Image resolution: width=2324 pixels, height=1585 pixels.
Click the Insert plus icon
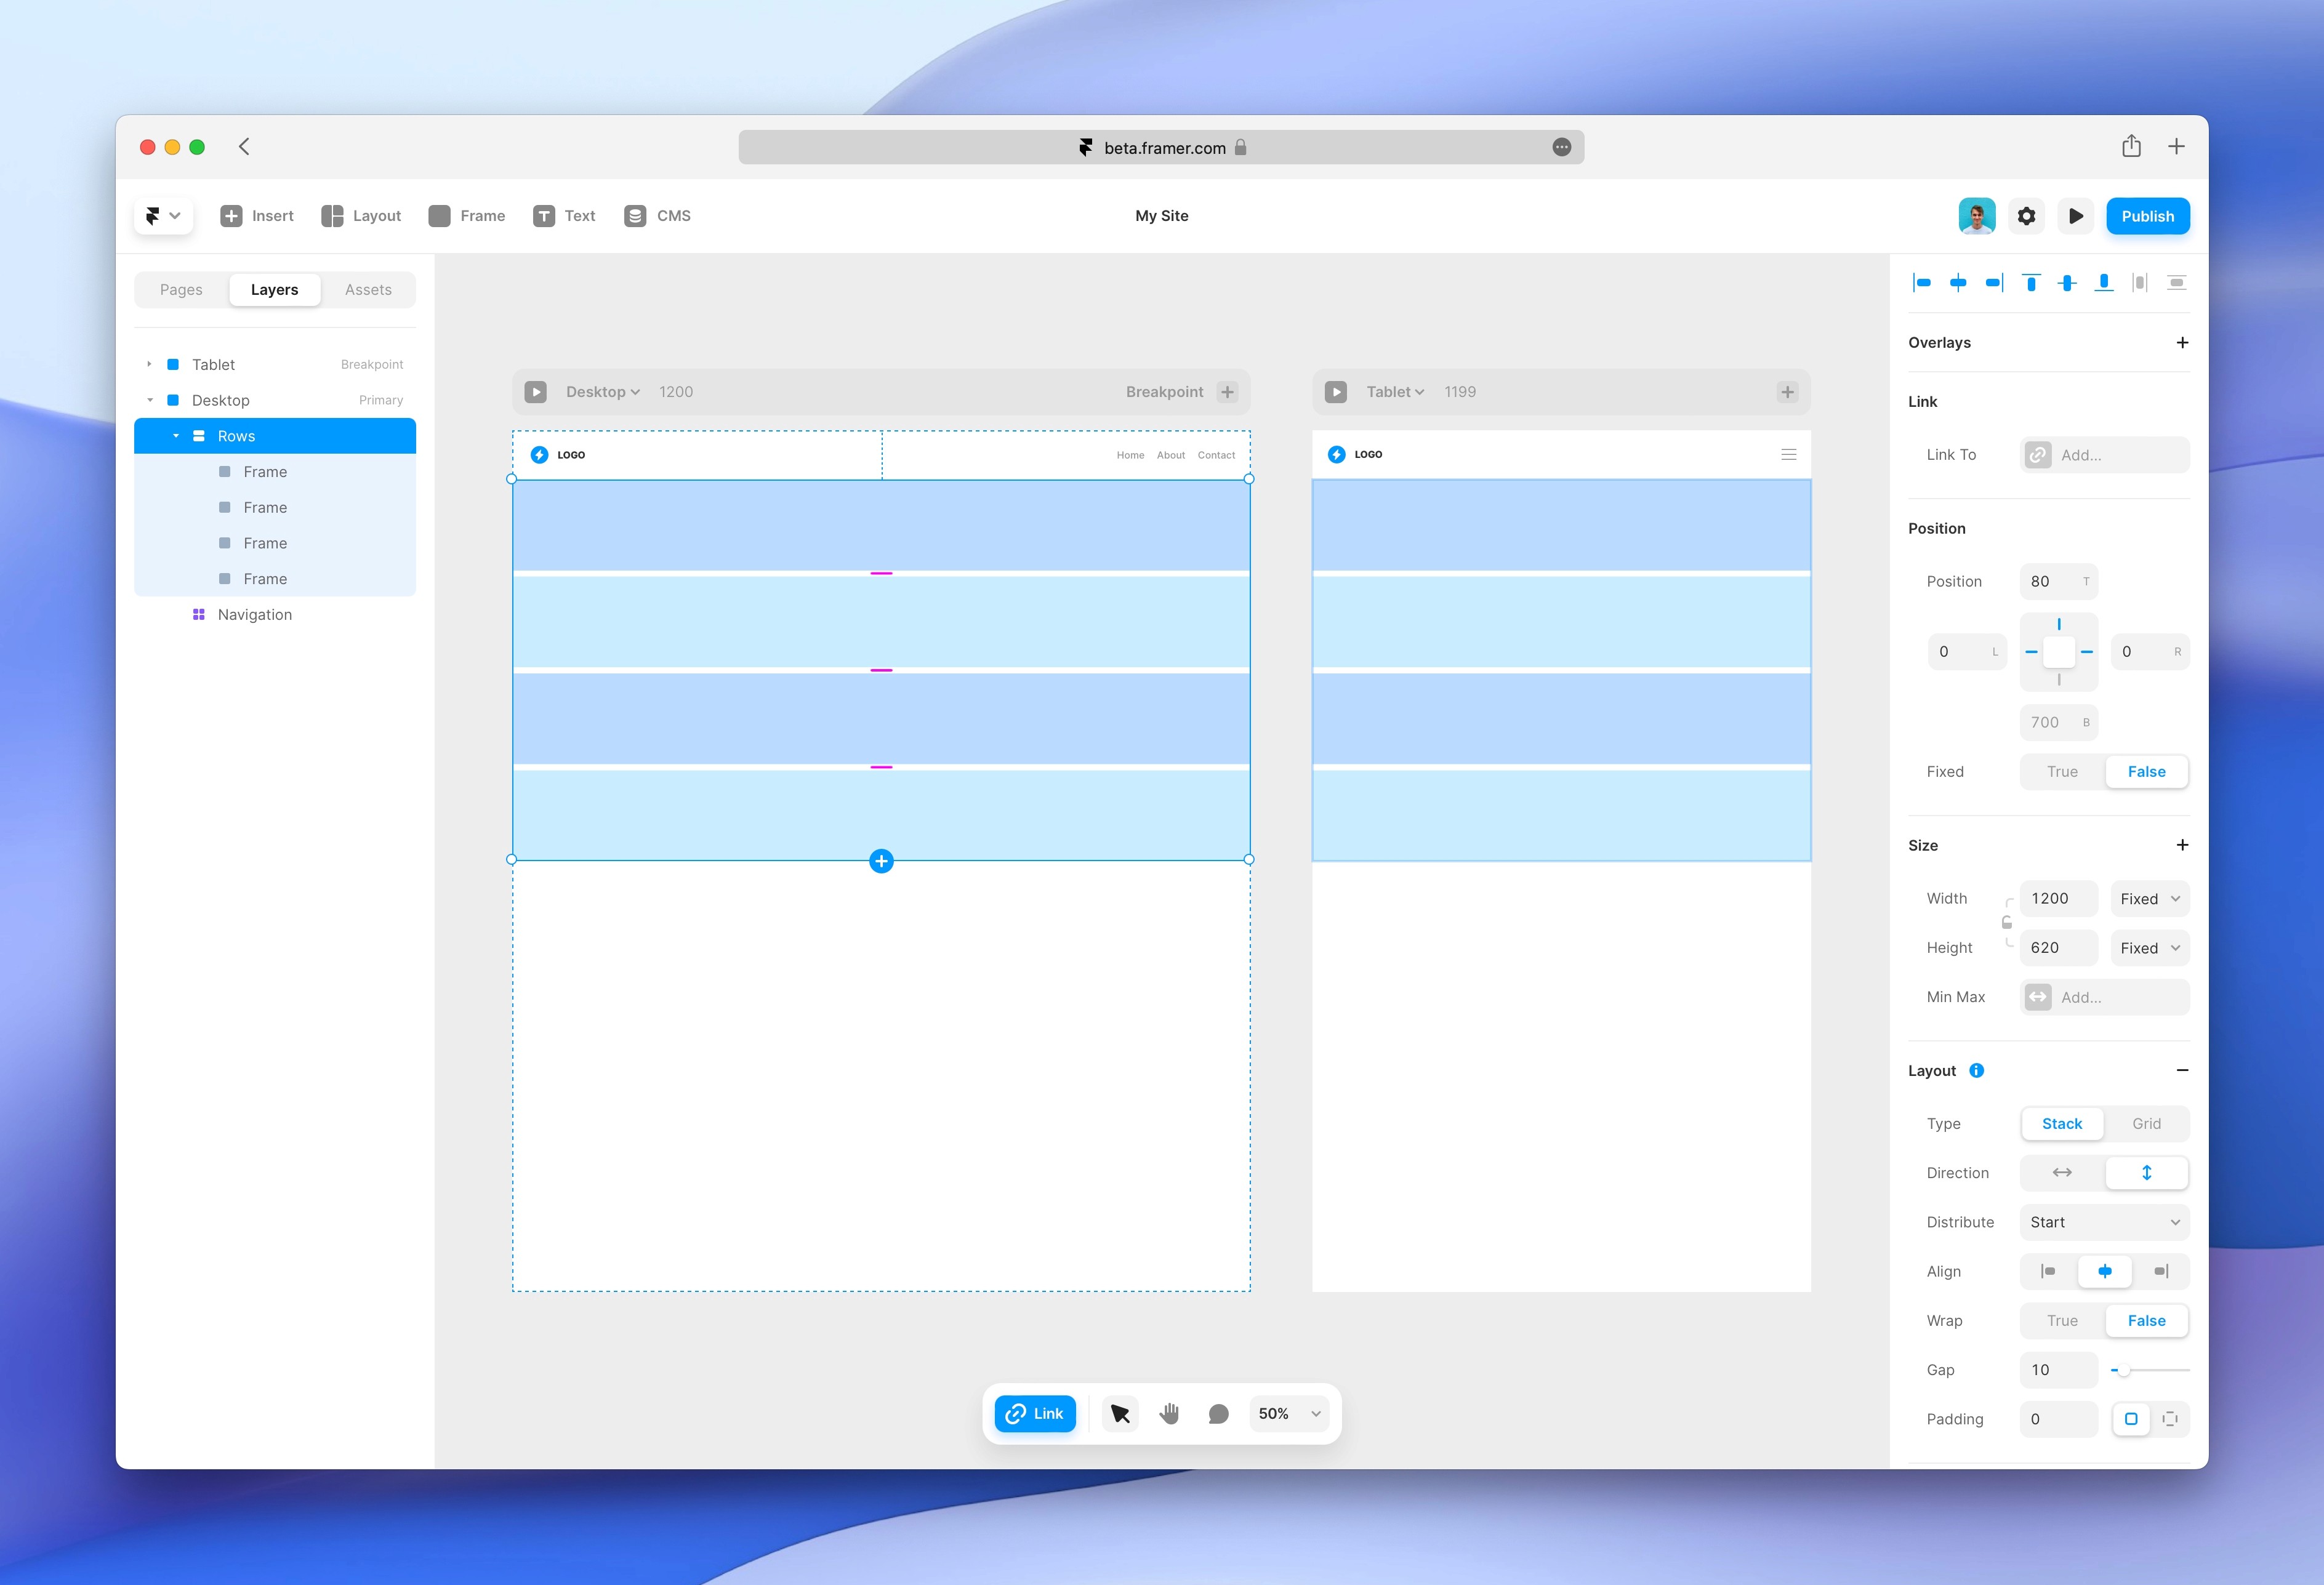(x=231, y=216)
